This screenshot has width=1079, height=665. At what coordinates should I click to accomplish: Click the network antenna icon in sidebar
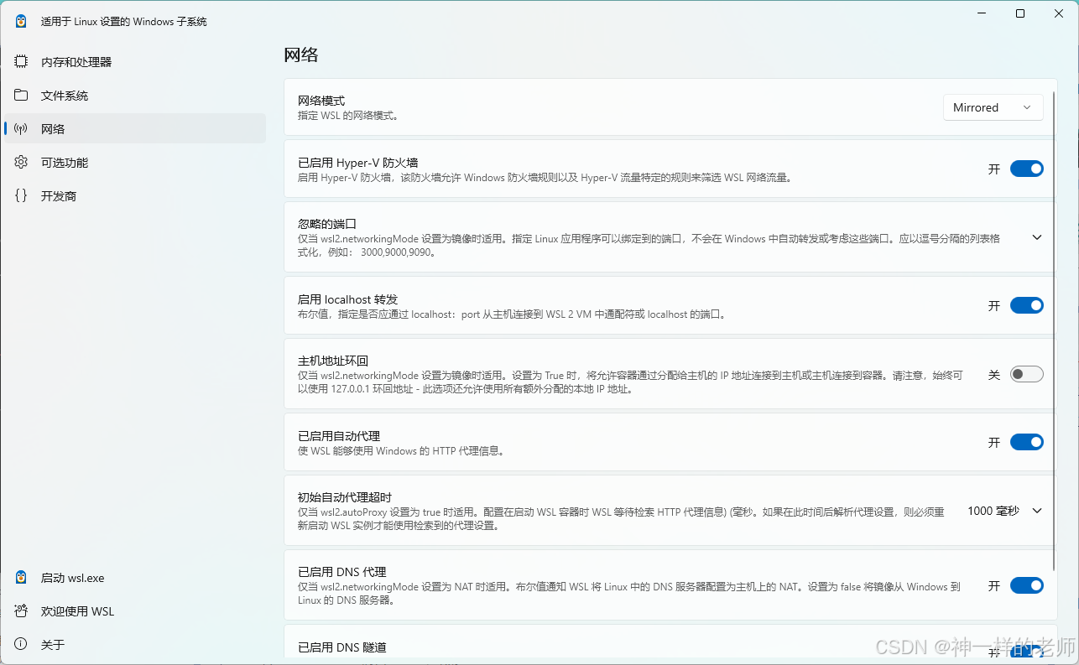point(21,128)
